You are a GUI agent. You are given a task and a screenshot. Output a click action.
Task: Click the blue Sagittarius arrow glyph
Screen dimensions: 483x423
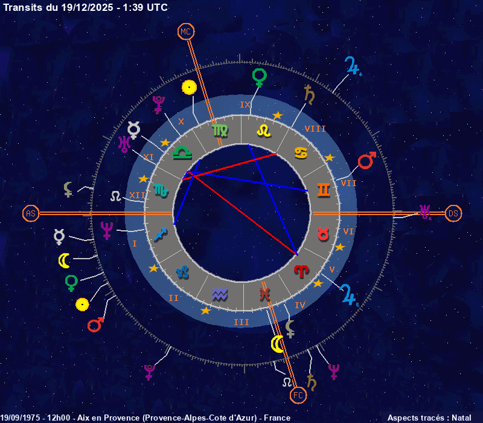160,234
